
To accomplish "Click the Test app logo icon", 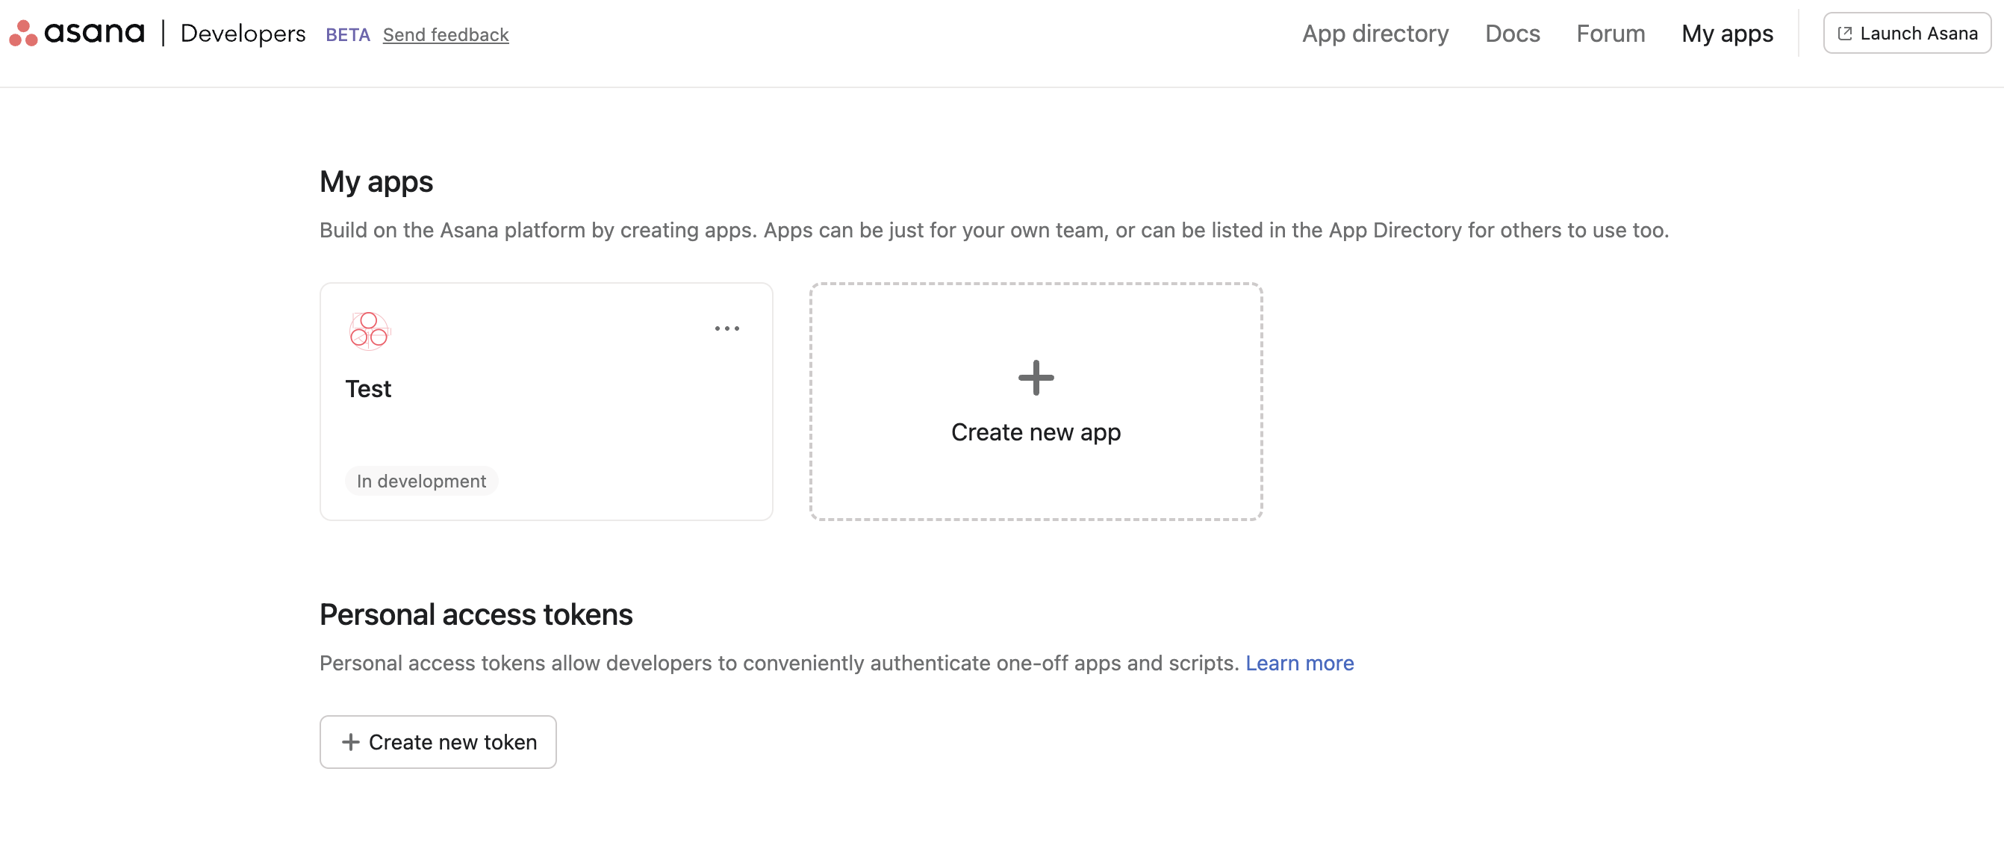I will [x=369, y=331].
